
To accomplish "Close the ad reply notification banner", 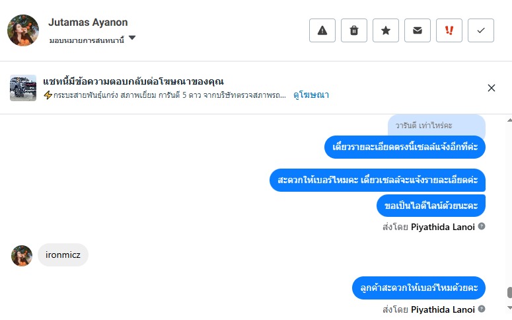I will tap(492, 88).
